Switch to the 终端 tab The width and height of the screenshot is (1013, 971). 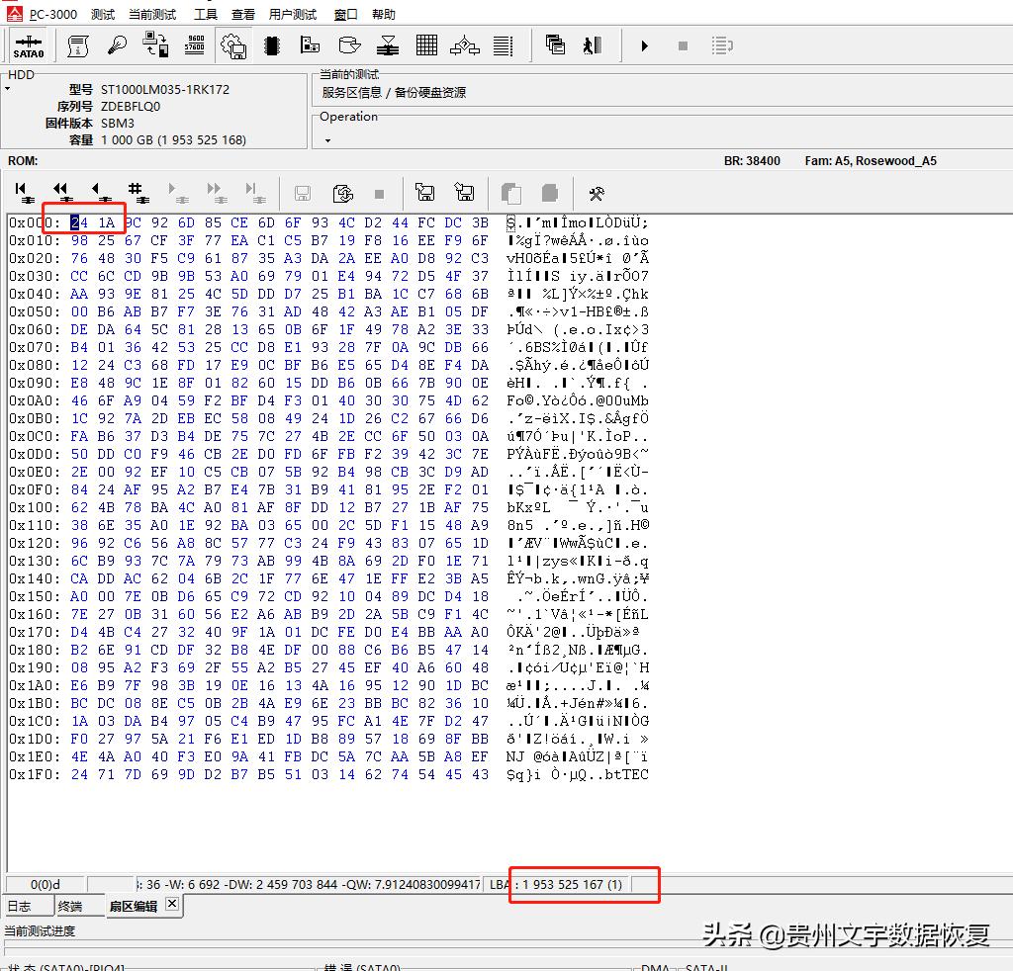tap(70, 906)
